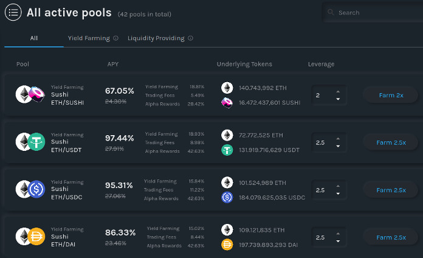Click the 97.44% APY value
423x258 pixels.
click(x=120, y=138)
